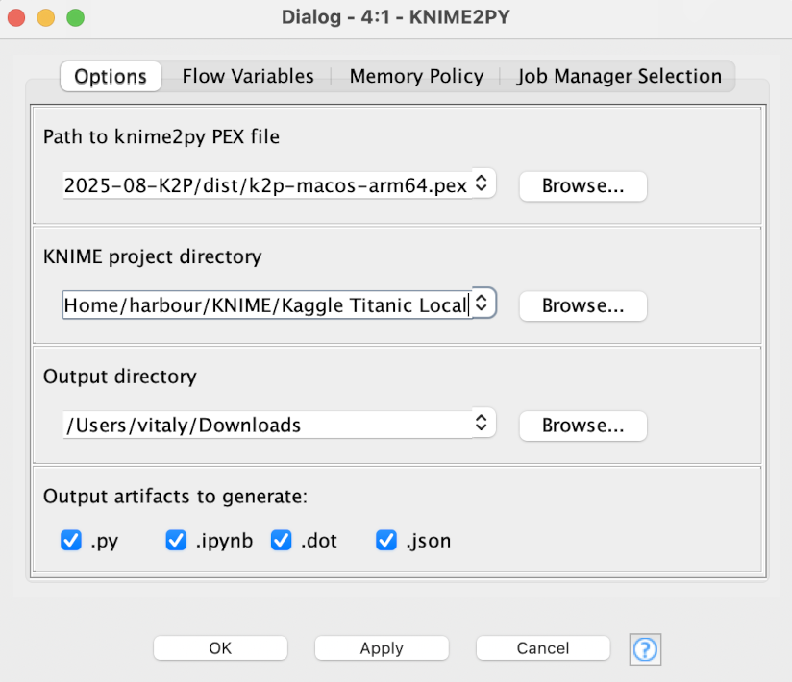Uncheck the .dot output option
792x682 pixels.
(281, 541)
